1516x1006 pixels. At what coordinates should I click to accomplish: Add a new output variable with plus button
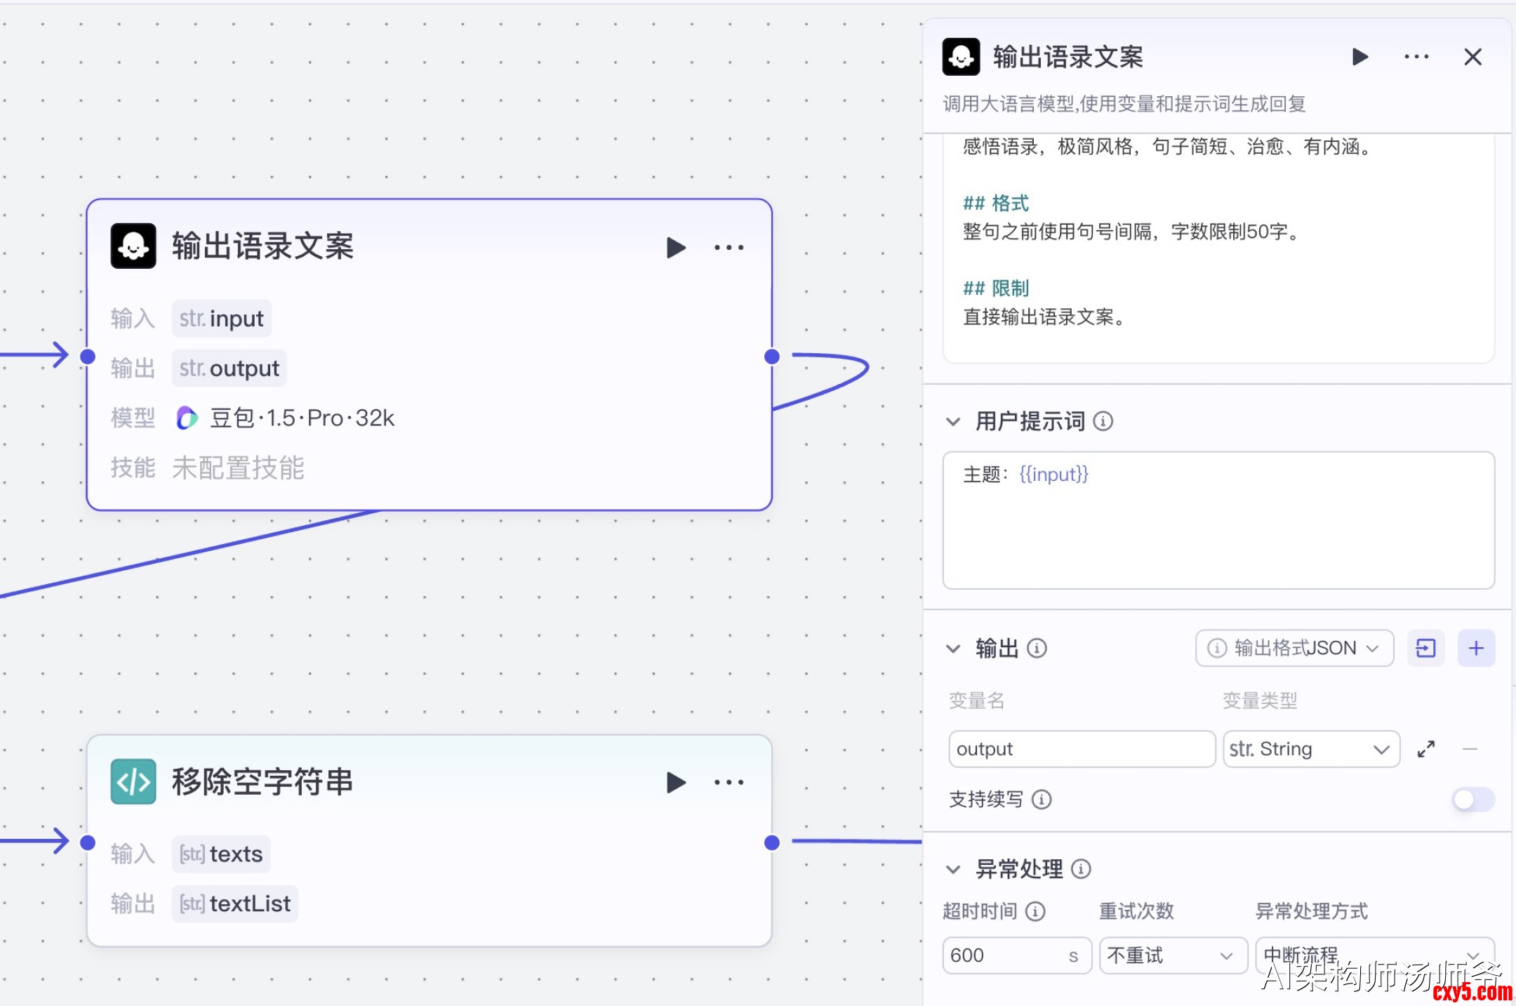[x=1476, y=648]
